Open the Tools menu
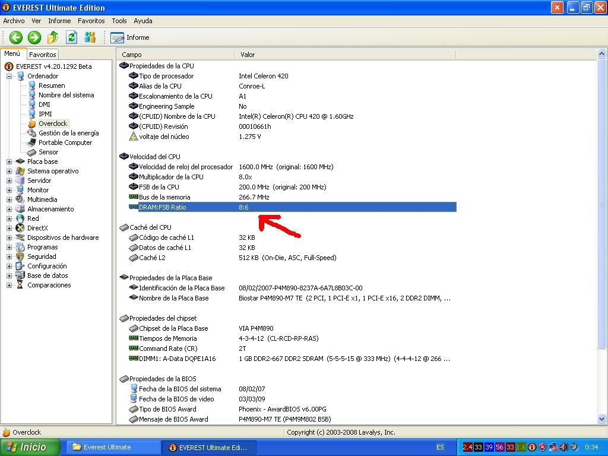This screenshot has width=608, height=456. 119,21
